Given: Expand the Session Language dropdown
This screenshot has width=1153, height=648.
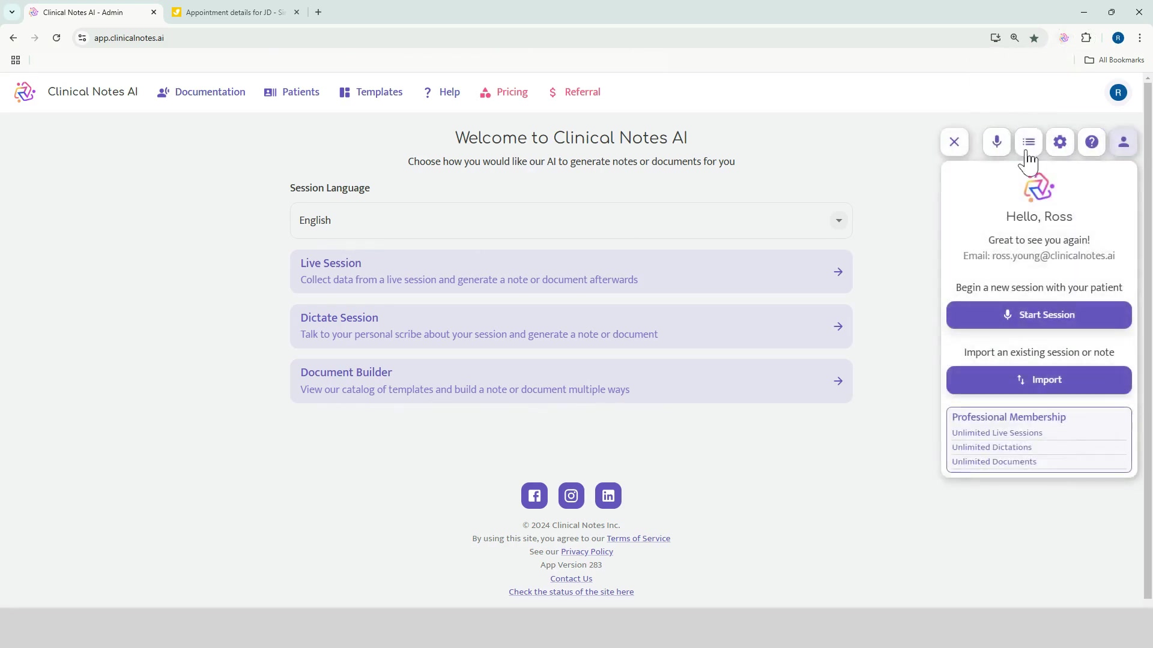Looking at the screenshot, I should (x=571, y=220).
